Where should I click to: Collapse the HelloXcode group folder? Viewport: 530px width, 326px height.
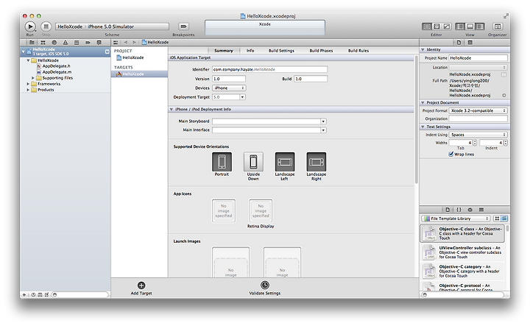coord(28,60)
